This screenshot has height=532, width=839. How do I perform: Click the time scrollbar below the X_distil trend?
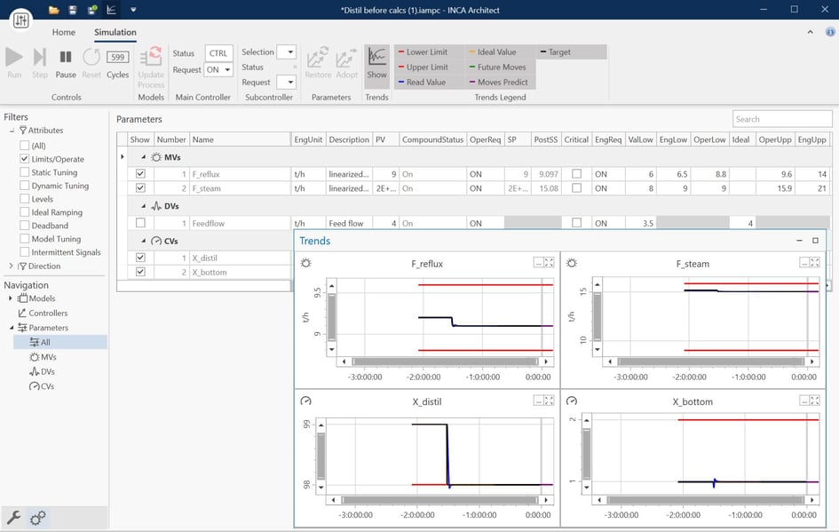[439, 497]
